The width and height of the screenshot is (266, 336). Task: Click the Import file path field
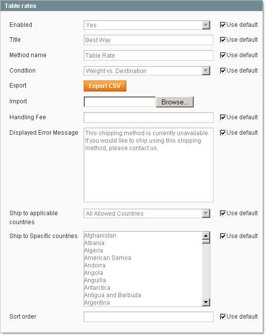click(x=119, y=102)
